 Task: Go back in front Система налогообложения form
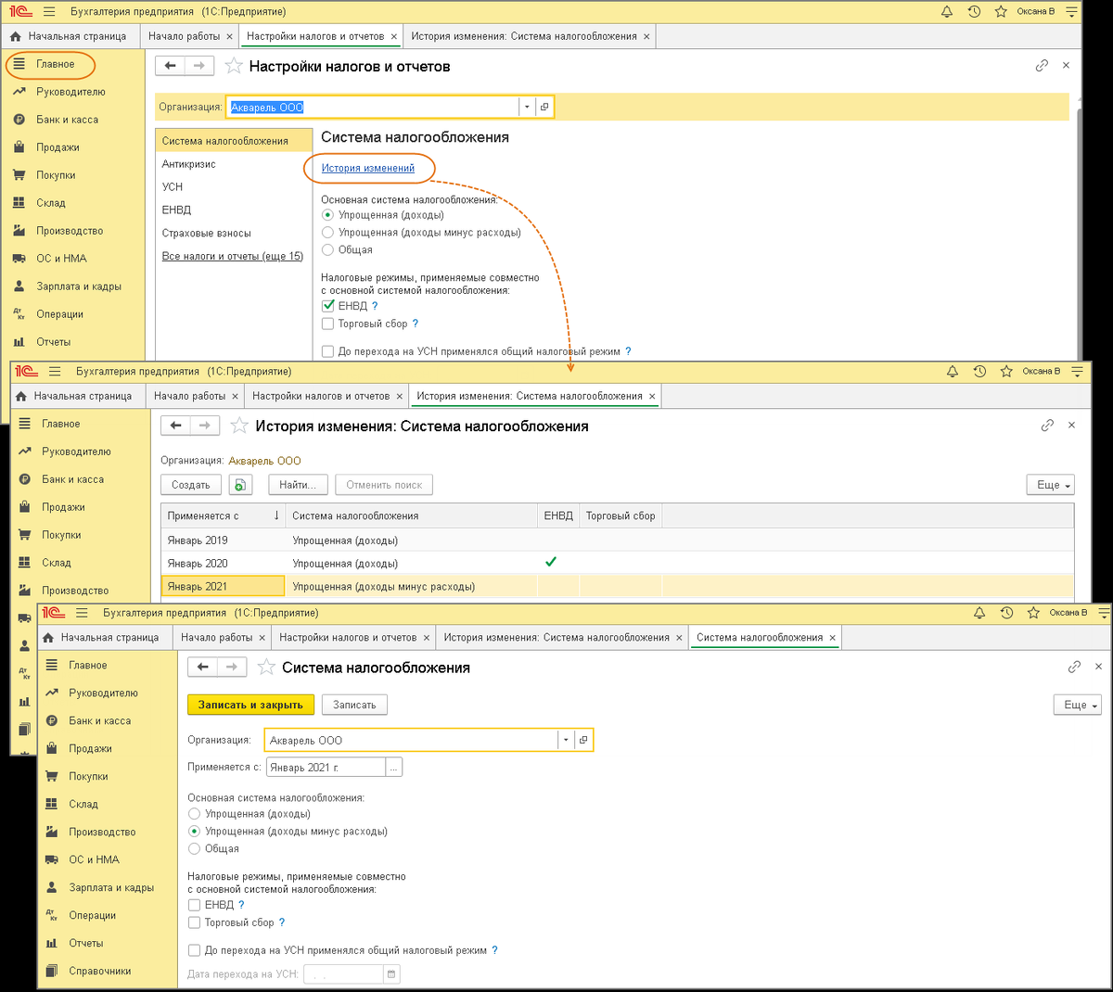pyautogui.click(x=203, y=667)
